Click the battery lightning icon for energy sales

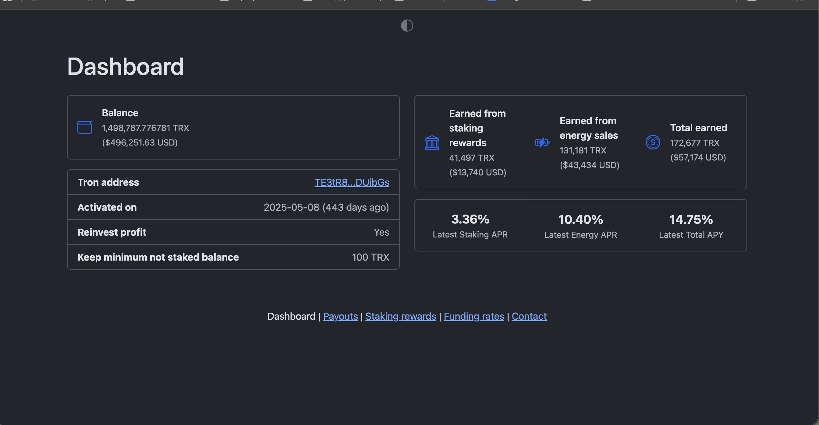pos(542,142)
